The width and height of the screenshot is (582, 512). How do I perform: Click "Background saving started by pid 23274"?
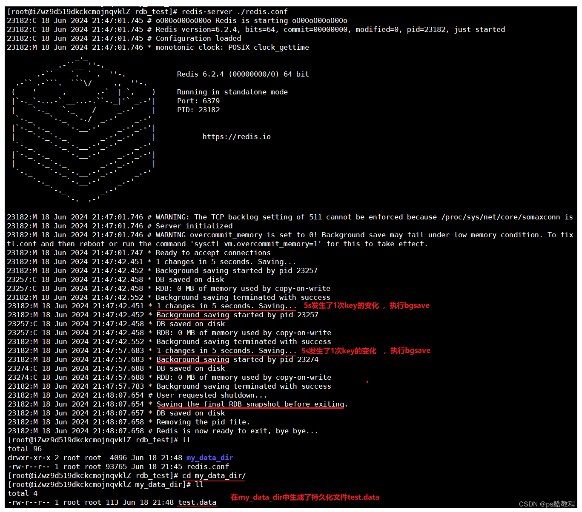(237, 359)
